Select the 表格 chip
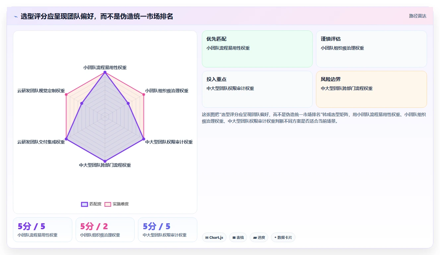 (x=238, y=237)
